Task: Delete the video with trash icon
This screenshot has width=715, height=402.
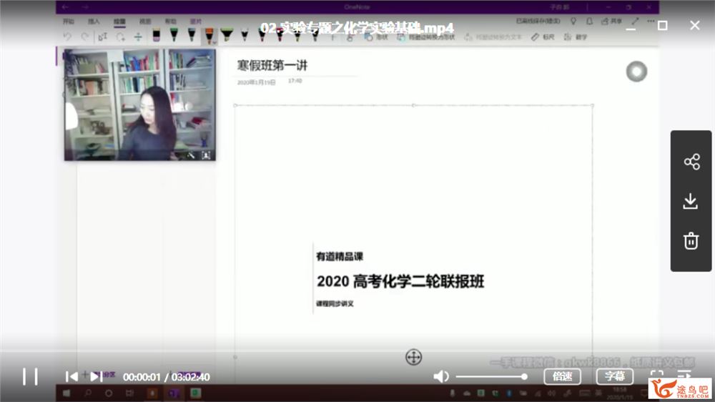Action: pyautogui.click(x=691, y=240)
